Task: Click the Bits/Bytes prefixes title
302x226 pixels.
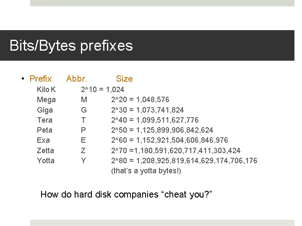Action: point(71,46)
